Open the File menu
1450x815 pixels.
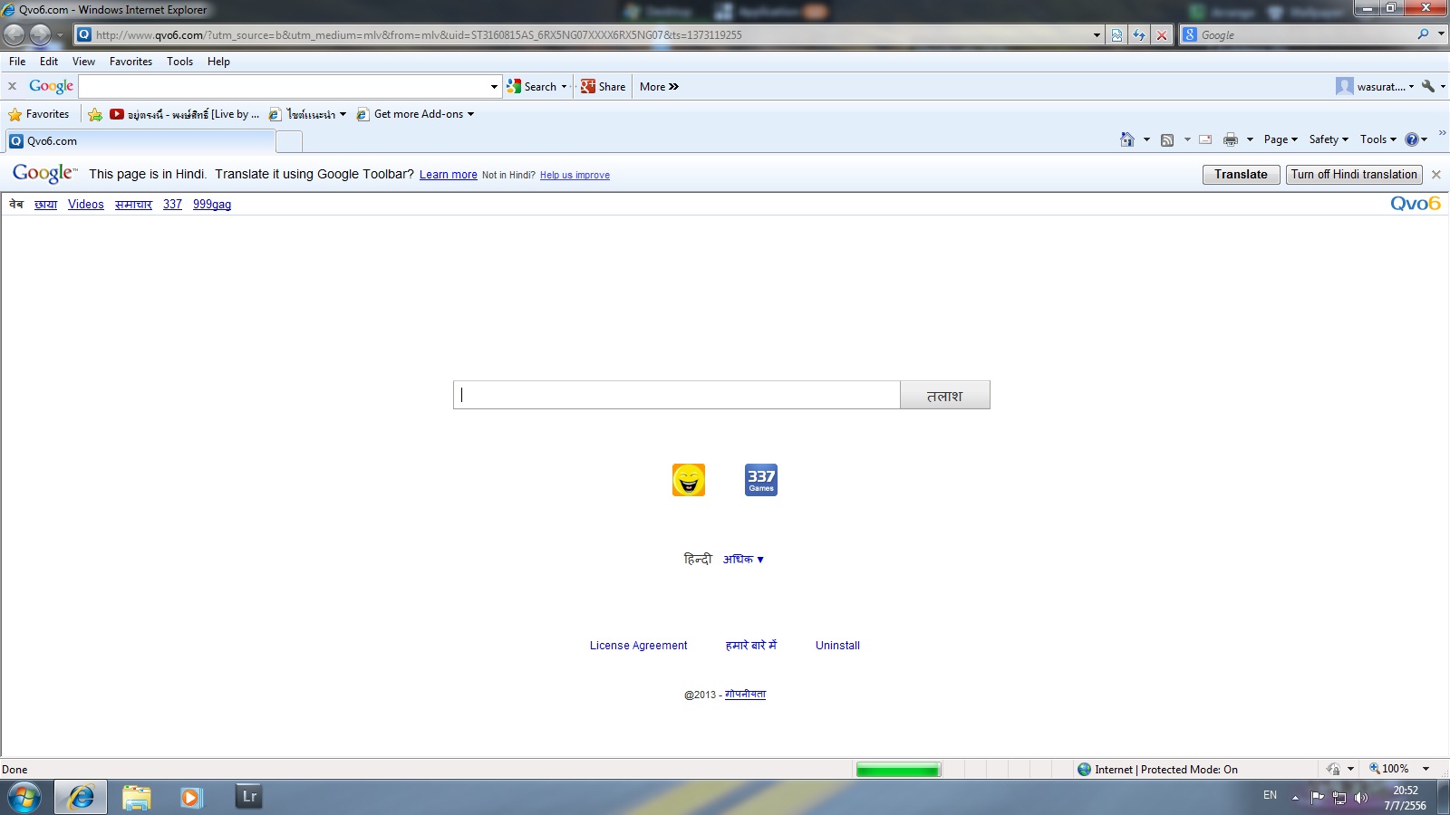click(x=17, y=62)
